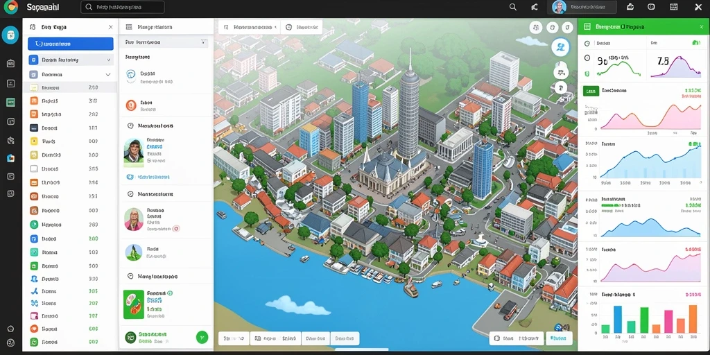Select the first tab above the map
The width and height of the screenshot is (710, 355).
click(x=250, y=27)
